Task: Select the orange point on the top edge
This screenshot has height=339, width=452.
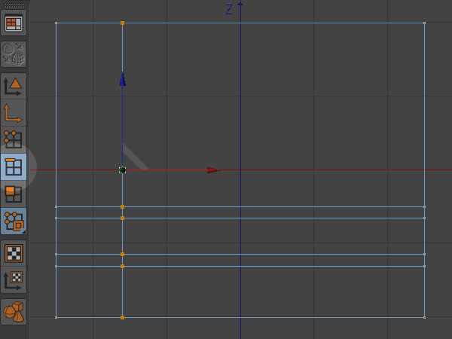Action: pos(122,23)
